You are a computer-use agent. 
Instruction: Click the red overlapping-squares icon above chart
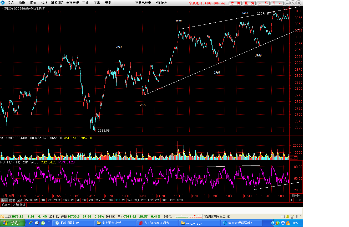pyautogui.click(x=287, y=8)
